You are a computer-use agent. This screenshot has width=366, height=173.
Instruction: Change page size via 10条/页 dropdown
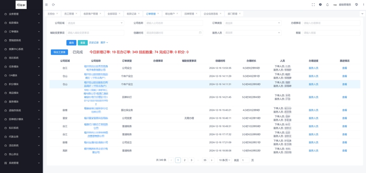click(x=225, y=160)
